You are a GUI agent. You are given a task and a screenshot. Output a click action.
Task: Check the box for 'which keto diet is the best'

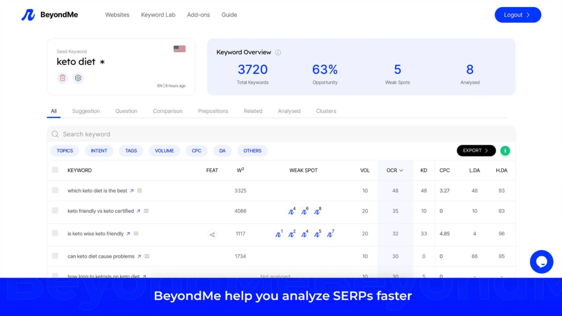55,190
